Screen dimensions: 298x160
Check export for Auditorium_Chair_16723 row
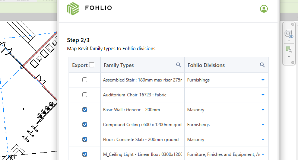point(85,95)
